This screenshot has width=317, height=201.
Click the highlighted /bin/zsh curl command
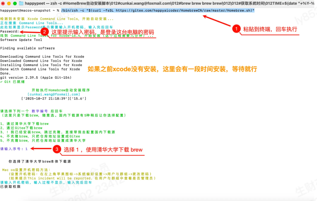(x=158, y=11)
